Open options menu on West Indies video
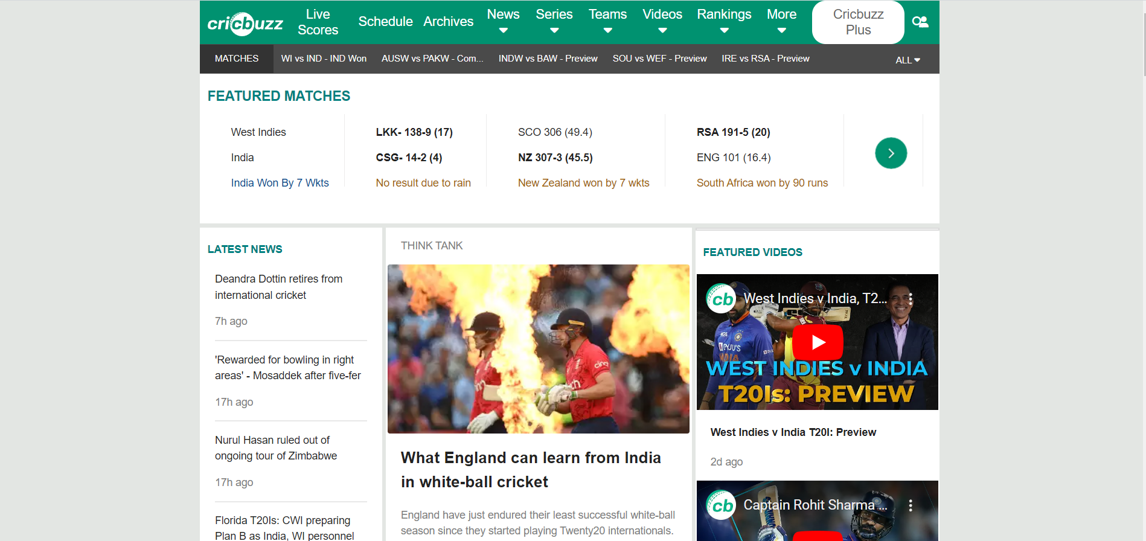1146x541 pixels. 911,298
